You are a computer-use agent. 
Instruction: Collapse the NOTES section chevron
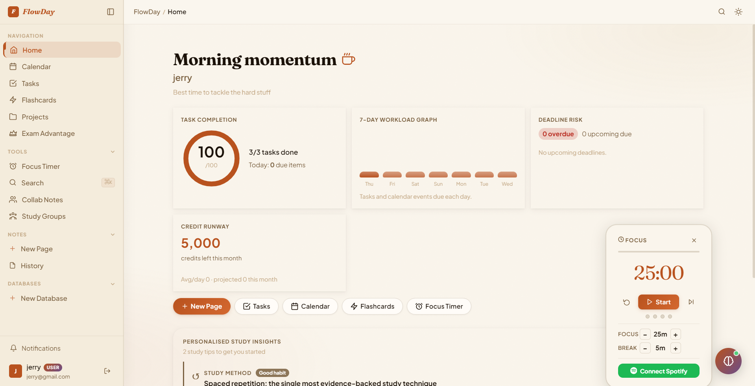pyautogui.click(x=113, y=234)
